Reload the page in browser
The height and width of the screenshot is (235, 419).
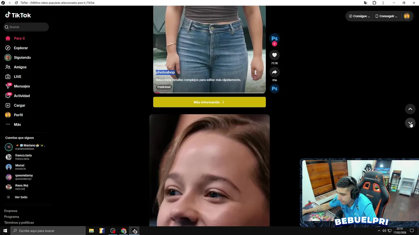click(x=16, y=3)
